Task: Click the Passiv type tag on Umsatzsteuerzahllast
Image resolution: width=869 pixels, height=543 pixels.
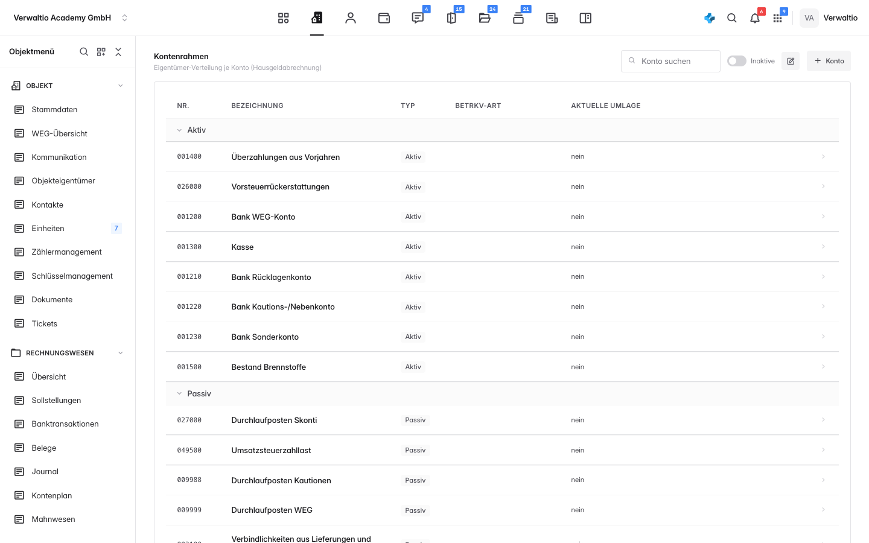Action: pyautogui.click(x=415, y=450)
